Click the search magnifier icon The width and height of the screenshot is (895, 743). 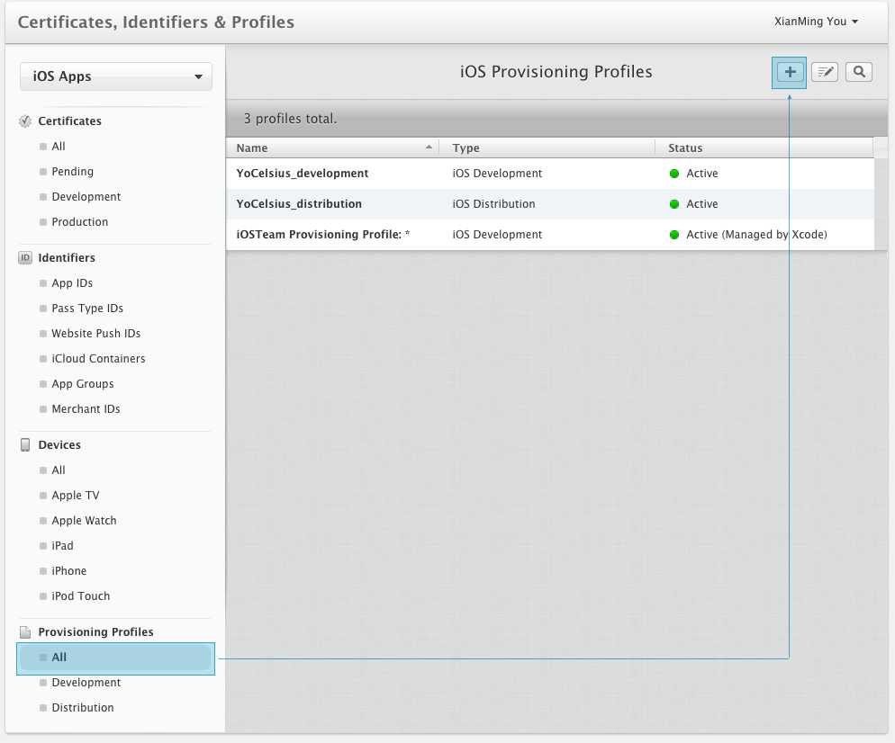pos(859,72)
